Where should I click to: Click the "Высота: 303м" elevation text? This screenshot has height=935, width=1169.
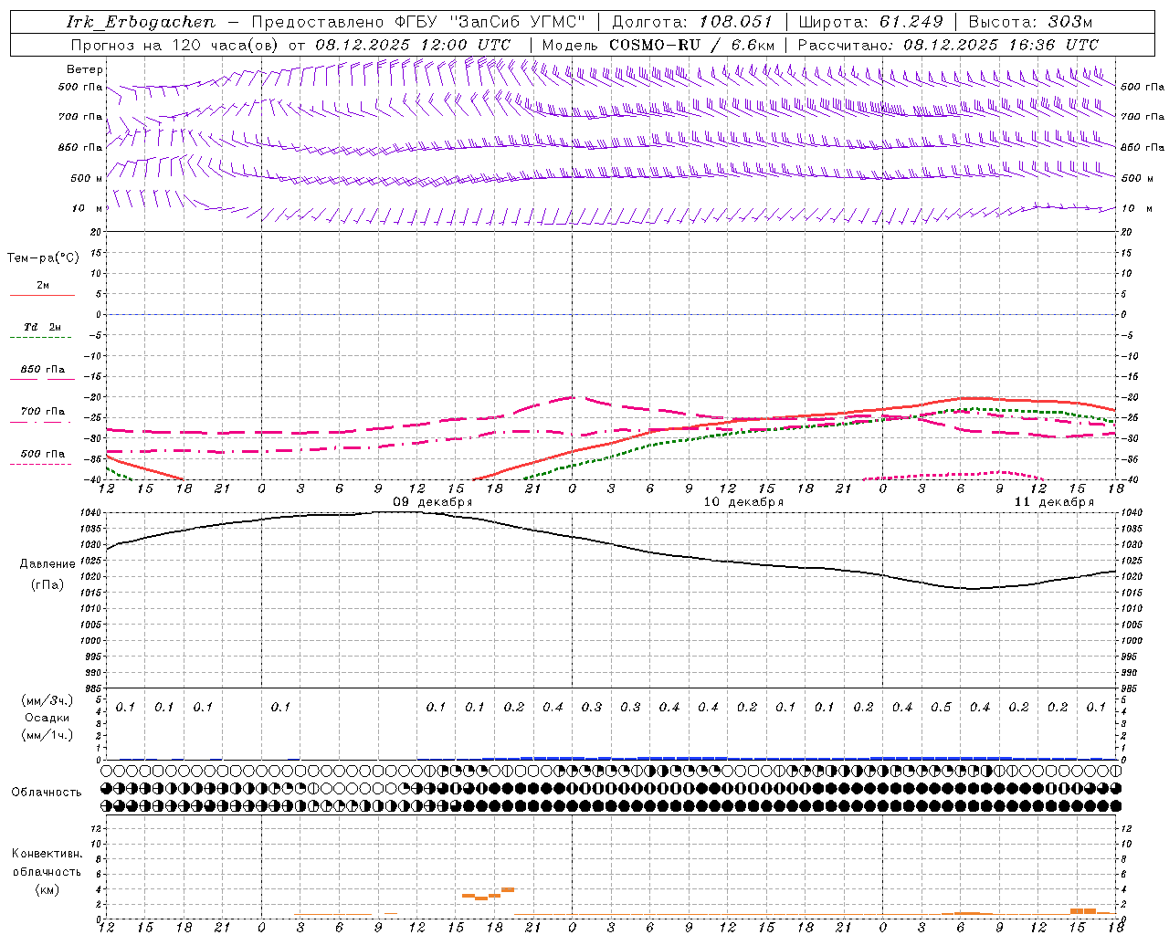[x=1030, y=22]
